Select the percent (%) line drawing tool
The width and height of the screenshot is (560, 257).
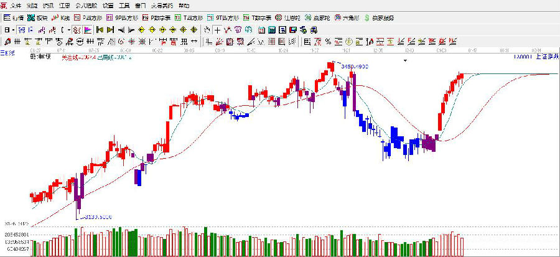coord(327,41)
